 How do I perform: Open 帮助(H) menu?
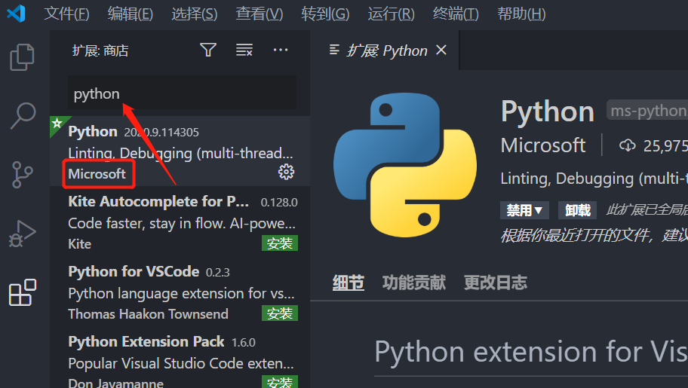pyautogui.click(x=521, y=14)
